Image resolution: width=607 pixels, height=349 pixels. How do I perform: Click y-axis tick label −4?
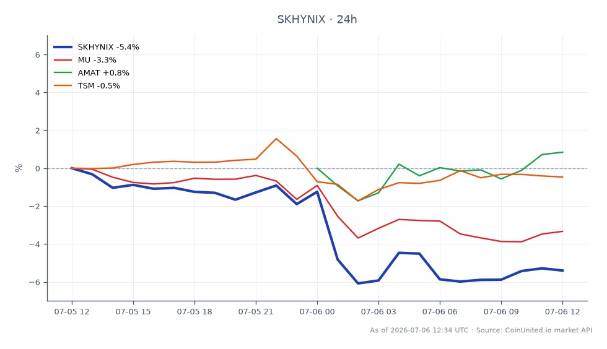tap(35, 244)
